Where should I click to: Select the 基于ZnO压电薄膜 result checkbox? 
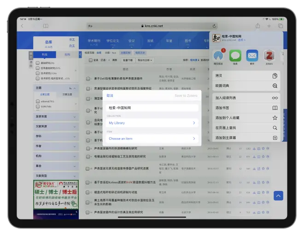88,79
